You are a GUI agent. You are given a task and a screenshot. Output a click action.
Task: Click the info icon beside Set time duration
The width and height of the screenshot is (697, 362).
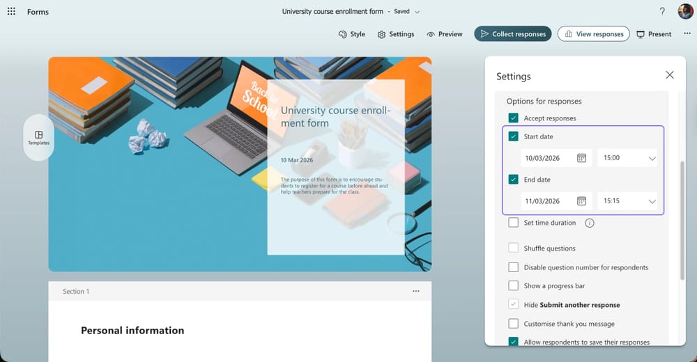[590, 223]
